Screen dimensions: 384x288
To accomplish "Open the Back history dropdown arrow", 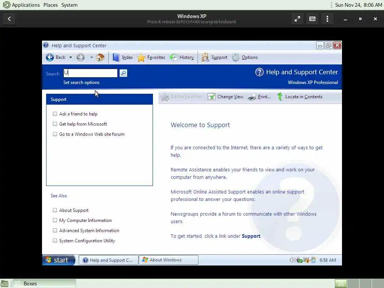I will coord(70,57).
